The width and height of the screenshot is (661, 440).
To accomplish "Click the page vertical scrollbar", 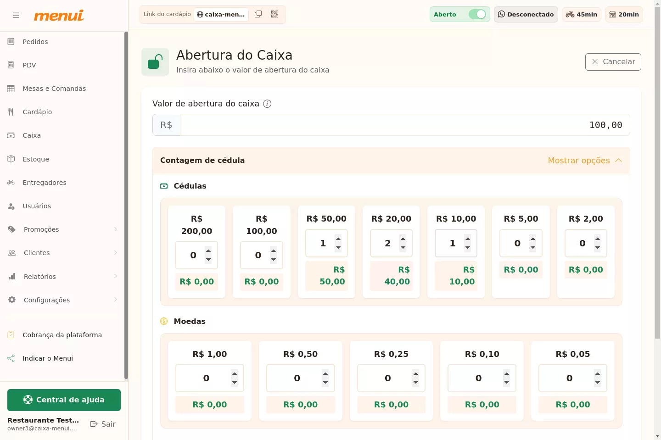I will [x=657, y=173].
